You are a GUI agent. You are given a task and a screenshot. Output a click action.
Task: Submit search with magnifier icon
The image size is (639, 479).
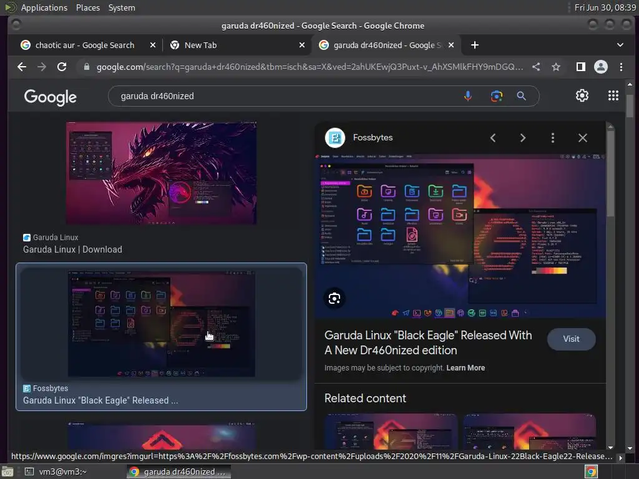[521, 96]
